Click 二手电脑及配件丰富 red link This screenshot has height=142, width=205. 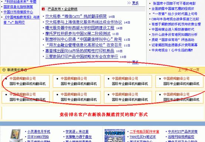pyautogui.click(x=144, y=132)
